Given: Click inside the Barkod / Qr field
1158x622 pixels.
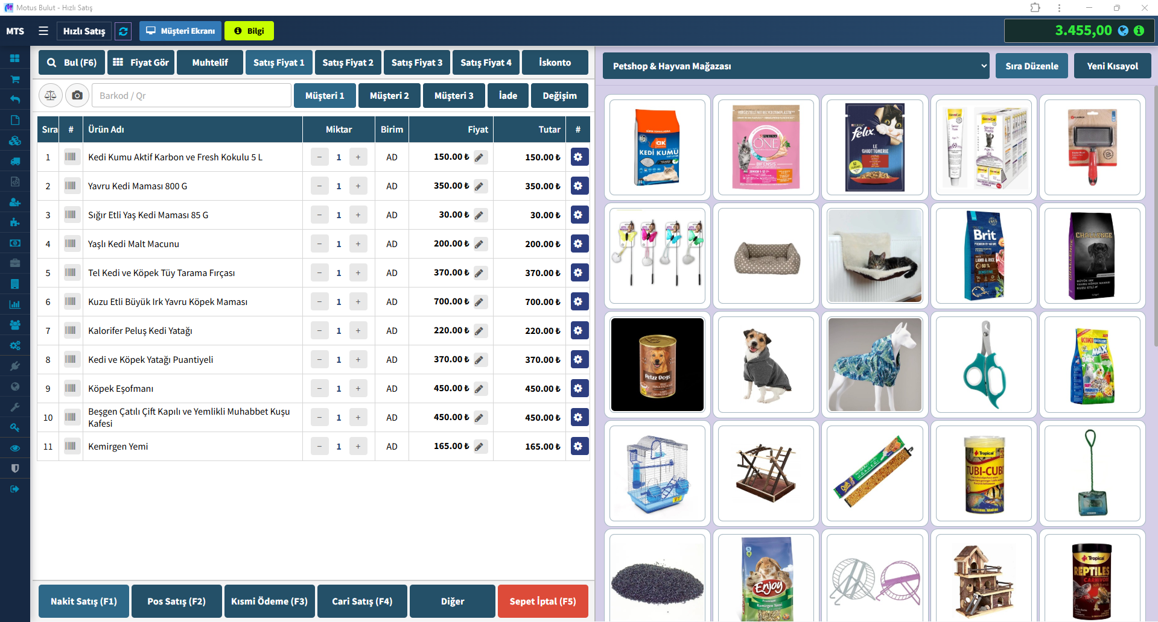Looking at the screenshot, I should point(191,95).
